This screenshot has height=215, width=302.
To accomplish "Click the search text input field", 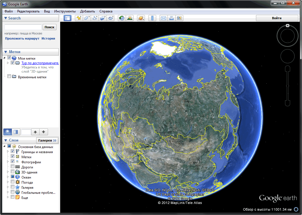I will tap(23, 27).
